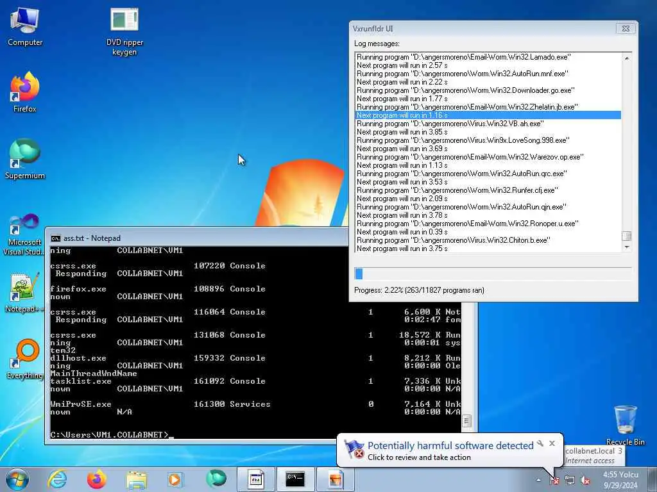657x492 pixels.
Task: Open the network tray icon
Action: (x=570, y=480)
